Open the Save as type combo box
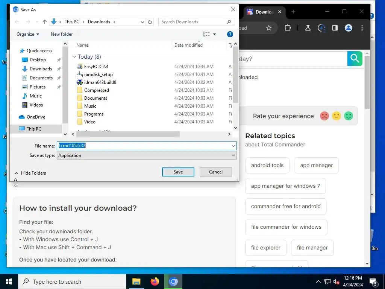This screenshot has height=289, width=385. [x=147, y=155]
